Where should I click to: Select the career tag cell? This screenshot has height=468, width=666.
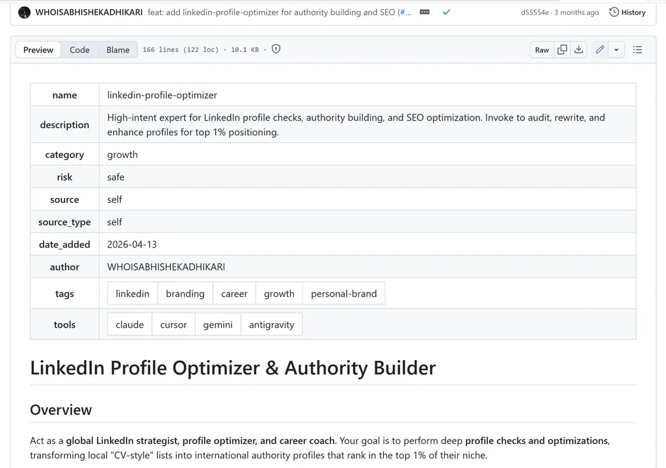coord(234,293)
